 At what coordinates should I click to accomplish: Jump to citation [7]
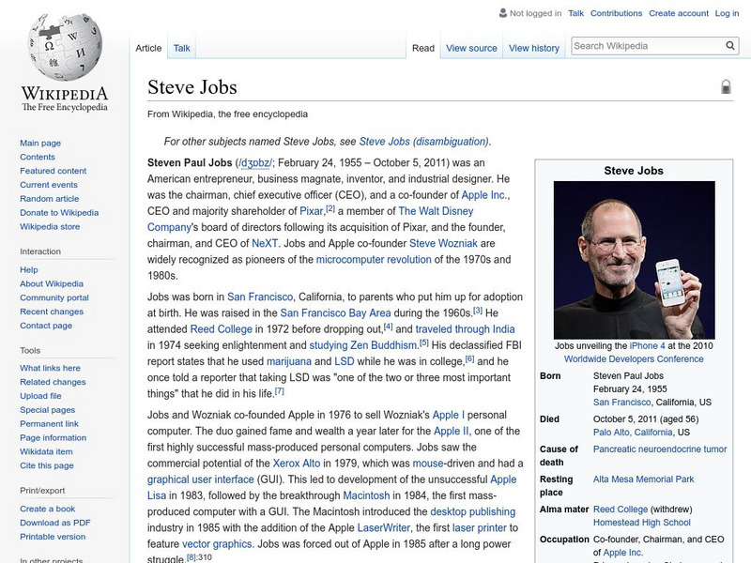point(279,391)
